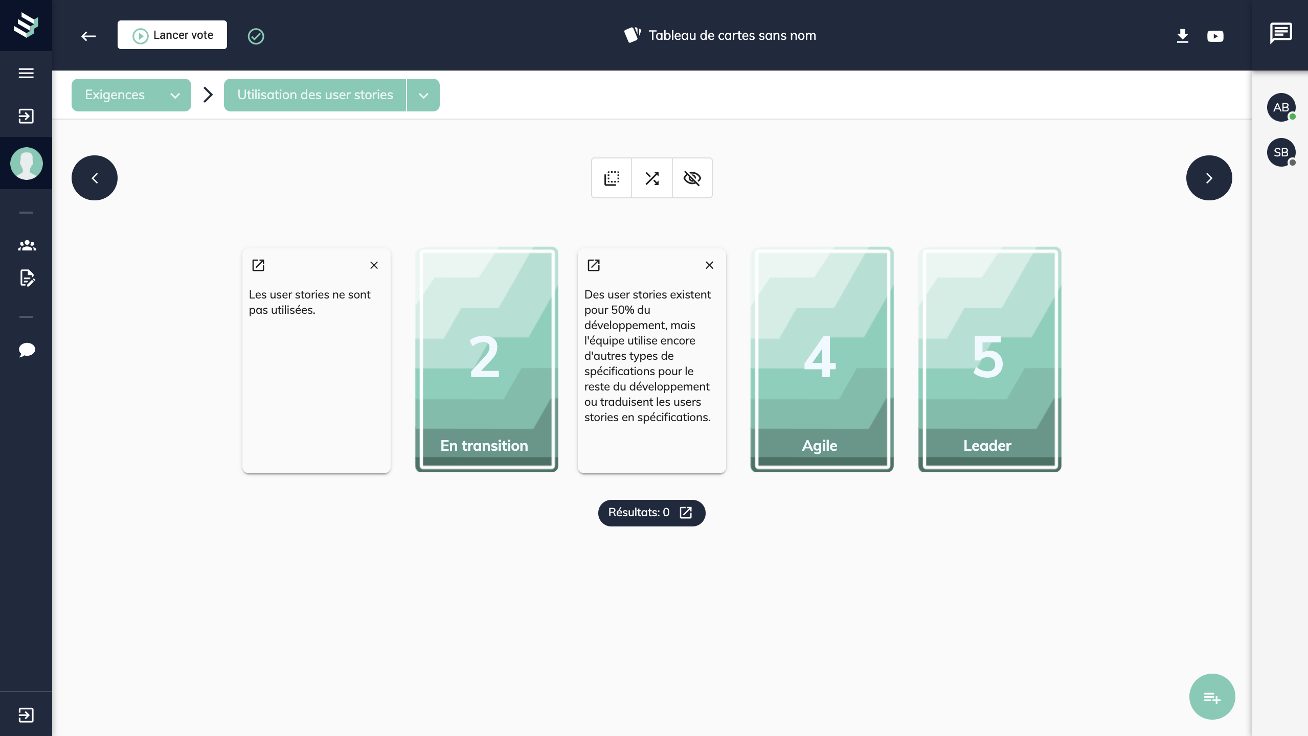
Task: Select 'Utilisation des user stories' breadcrumb
Action: 315,95
